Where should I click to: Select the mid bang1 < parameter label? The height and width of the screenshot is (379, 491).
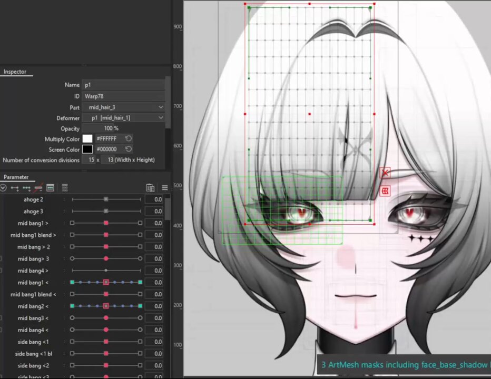(x=33, y=283)
